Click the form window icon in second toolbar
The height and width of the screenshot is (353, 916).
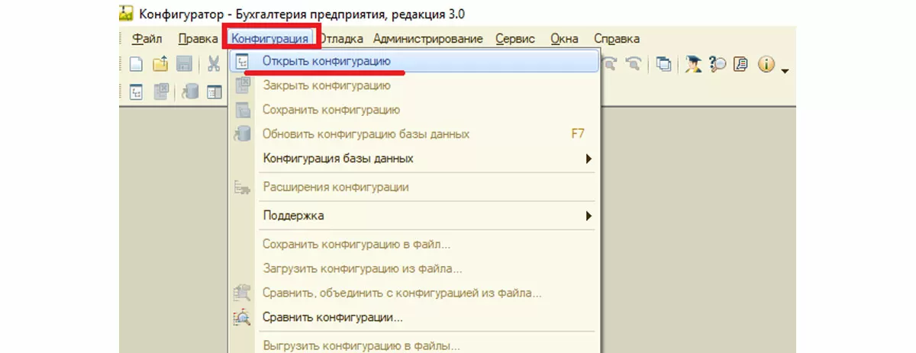pos(214,91)
